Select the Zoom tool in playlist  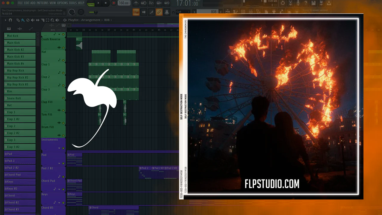(x=52, y=20)
